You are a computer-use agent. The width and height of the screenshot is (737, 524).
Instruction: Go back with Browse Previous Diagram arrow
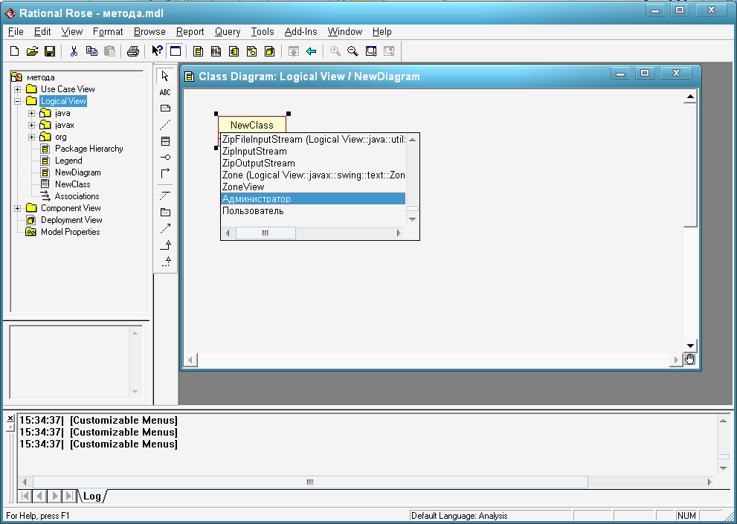point(311,51)
